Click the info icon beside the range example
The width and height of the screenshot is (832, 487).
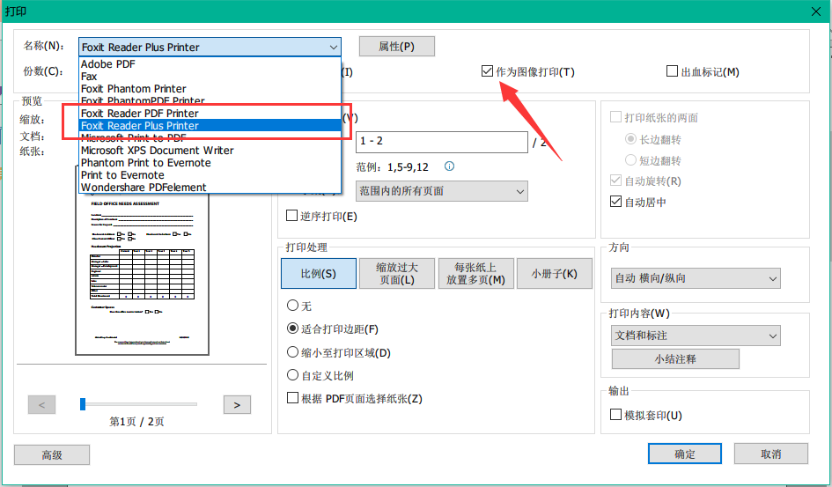click(x=449, y=166)
